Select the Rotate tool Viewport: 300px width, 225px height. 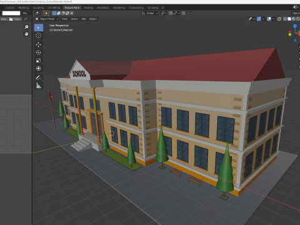39,52
